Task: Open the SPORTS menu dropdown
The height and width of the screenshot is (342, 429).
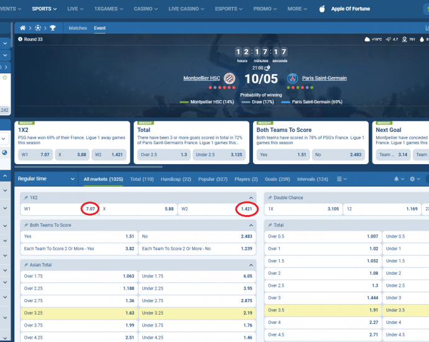Action: click(44, 9)
